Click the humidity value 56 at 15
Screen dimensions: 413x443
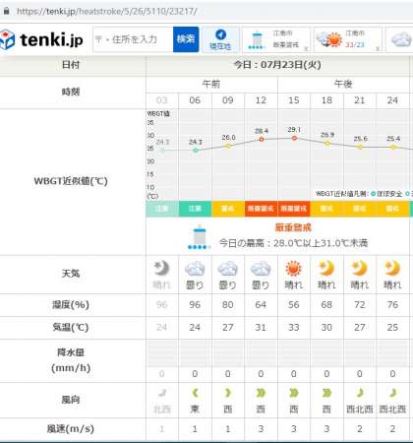pos(294,305)
